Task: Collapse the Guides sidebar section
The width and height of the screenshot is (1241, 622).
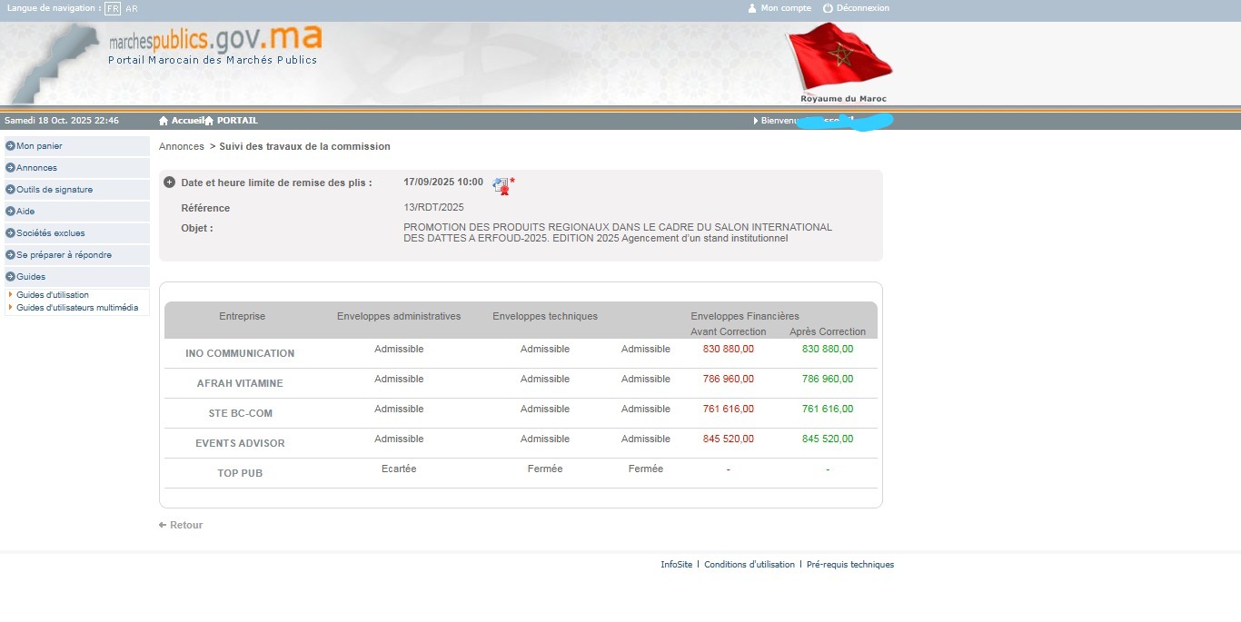Action: click(x=31, y=277)
